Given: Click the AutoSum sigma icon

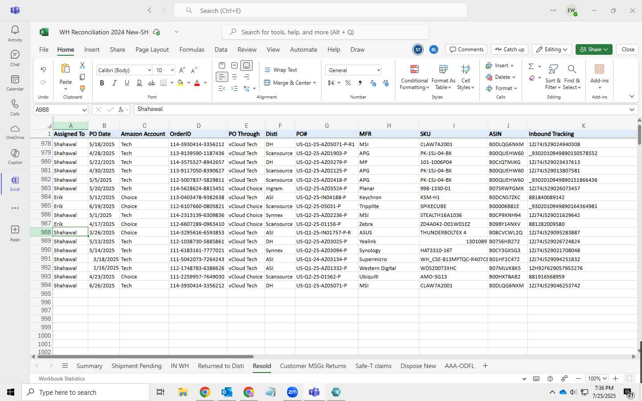Looking at the screenshot, I should click(x=531, y=66).
